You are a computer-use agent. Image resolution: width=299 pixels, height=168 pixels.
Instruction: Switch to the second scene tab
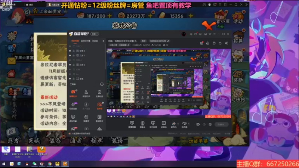[86, 41]
